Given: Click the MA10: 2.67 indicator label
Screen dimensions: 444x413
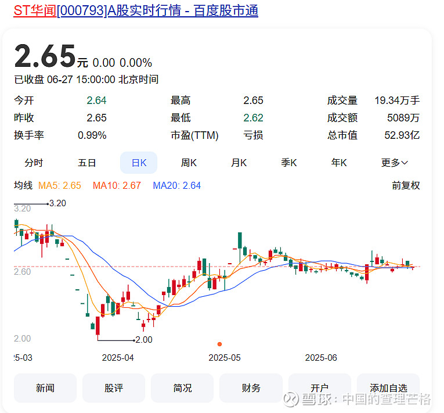Looking at the screenshot, I should coord(117,185).
